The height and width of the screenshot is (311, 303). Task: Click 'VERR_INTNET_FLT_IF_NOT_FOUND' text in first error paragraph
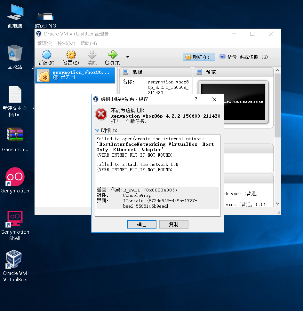[x=136, y=155]
